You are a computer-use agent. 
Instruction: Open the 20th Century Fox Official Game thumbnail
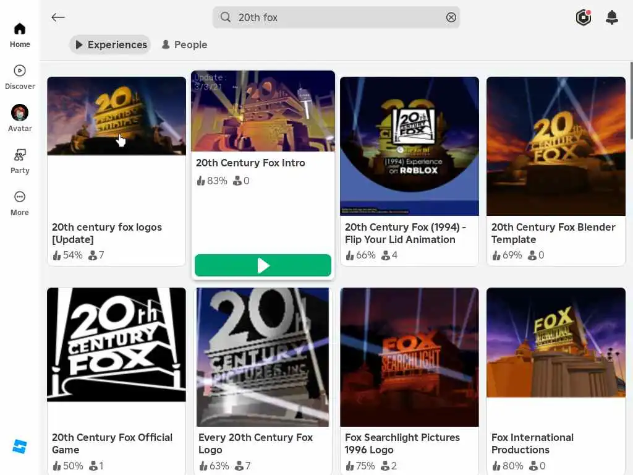click(x=117, y=344)
